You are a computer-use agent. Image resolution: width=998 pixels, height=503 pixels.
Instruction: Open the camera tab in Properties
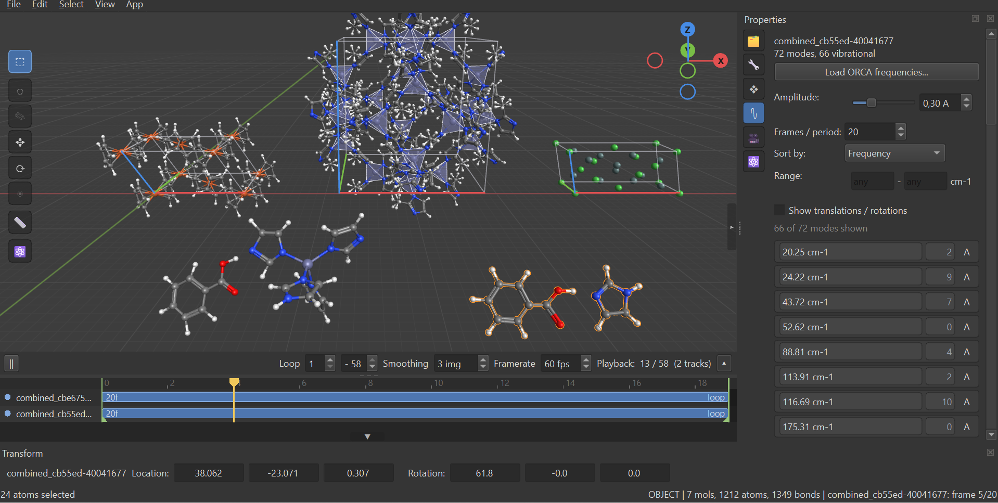753,138
